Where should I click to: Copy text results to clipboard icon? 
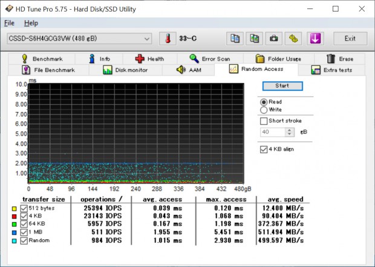(x=235, y=39)
